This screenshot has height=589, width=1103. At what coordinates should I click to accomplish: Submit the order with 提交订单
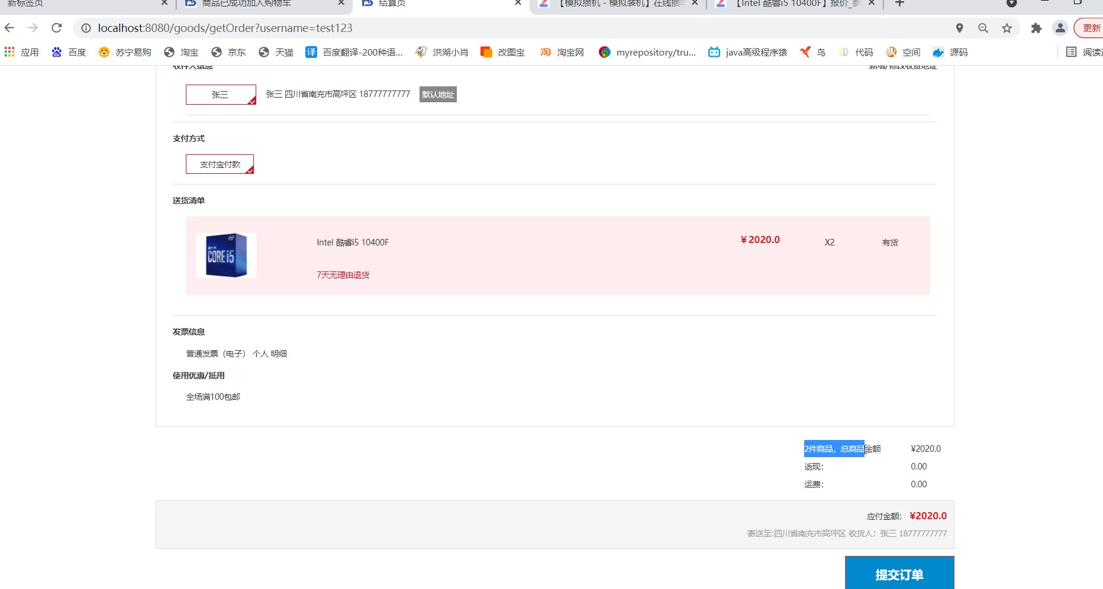coord(899,572)
